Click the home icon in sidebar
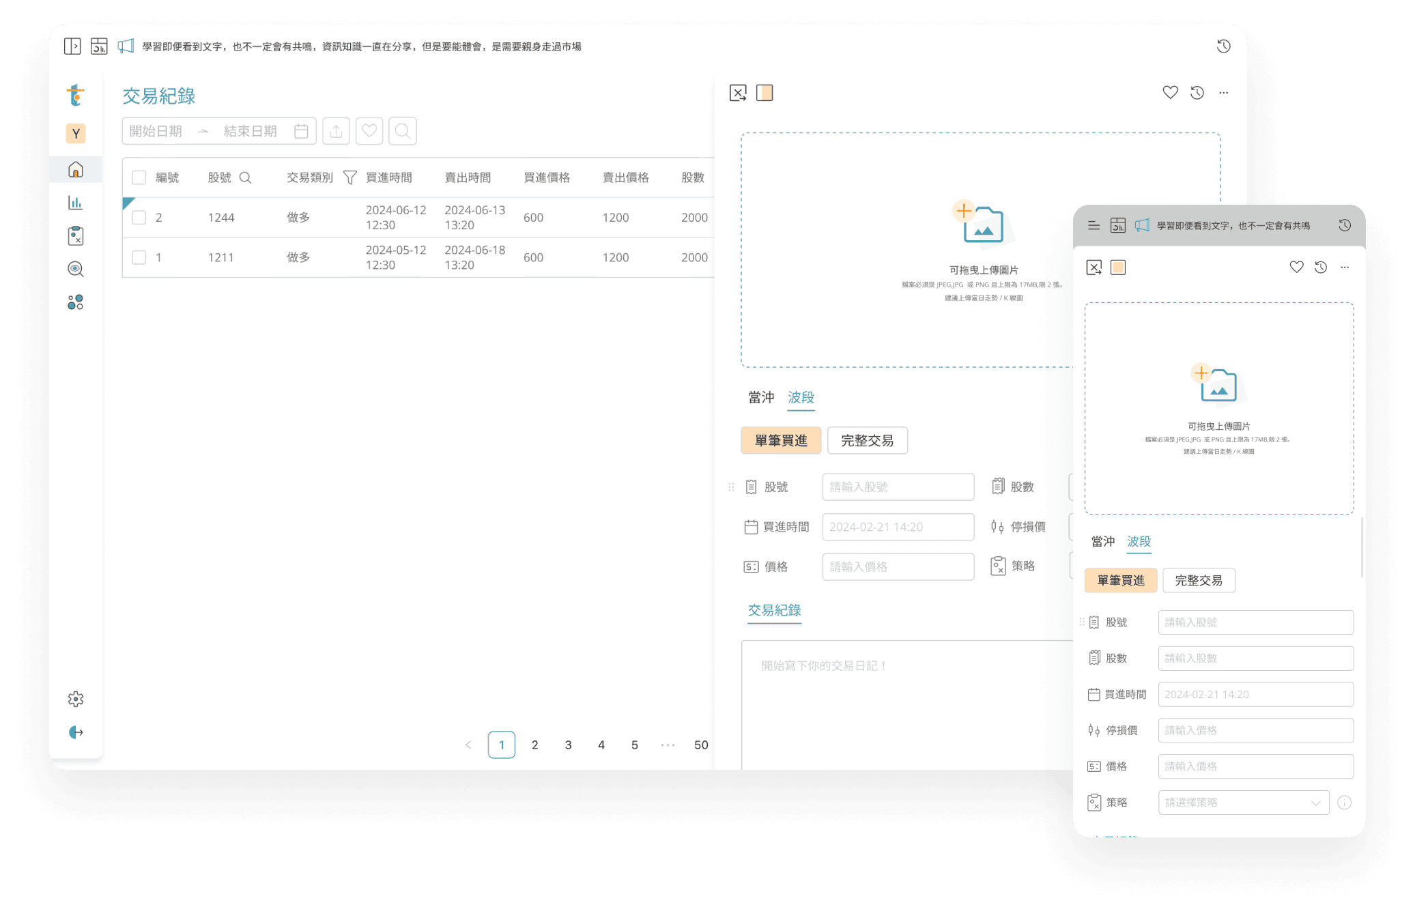The image size is (1415, 911). tap(76, 169)
